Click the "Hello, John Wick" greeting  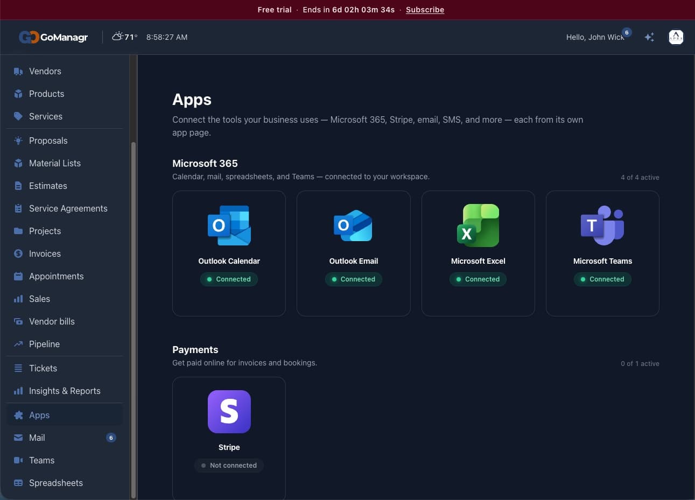595,37
